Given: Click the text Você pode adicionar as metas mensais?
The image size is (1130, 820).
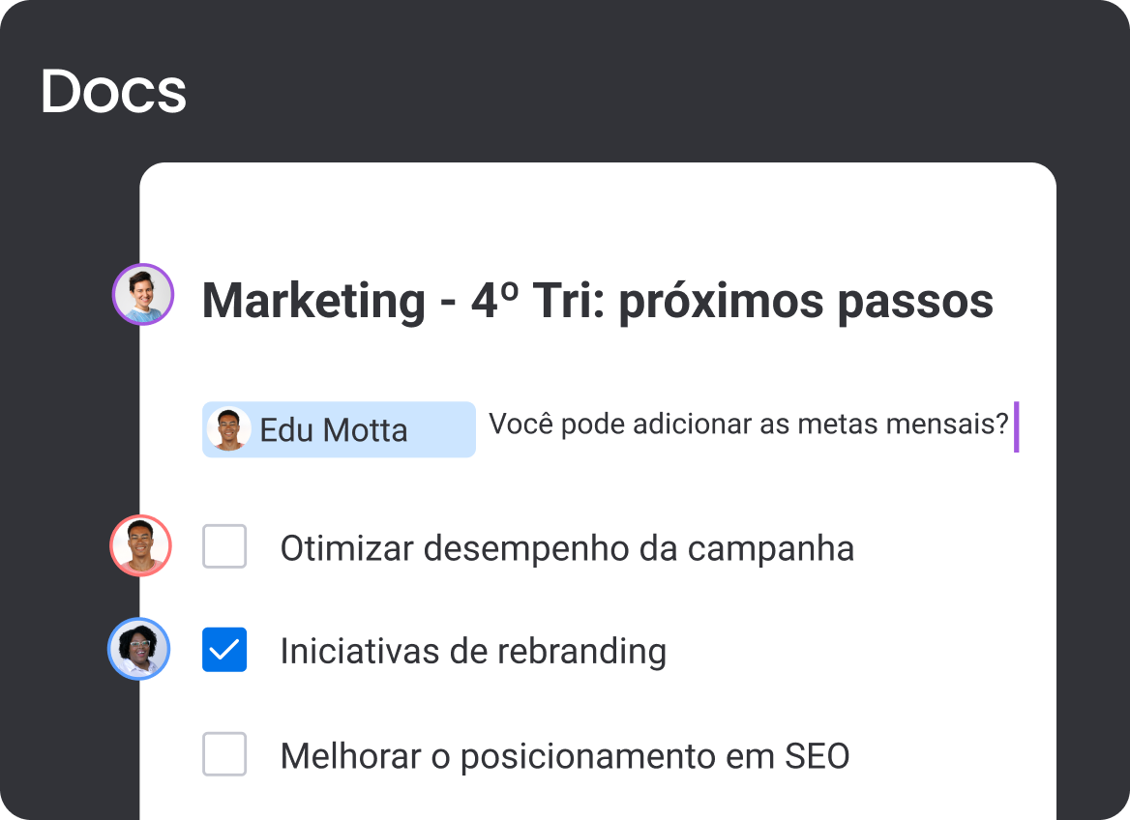Looking at the screenshot, I should 748,425.
